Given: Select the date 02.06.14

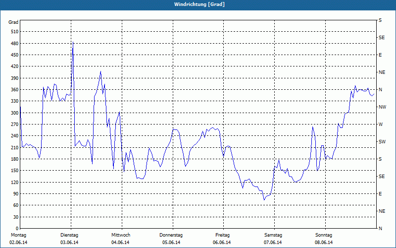Looking at the screenshot, I should 18,243.
